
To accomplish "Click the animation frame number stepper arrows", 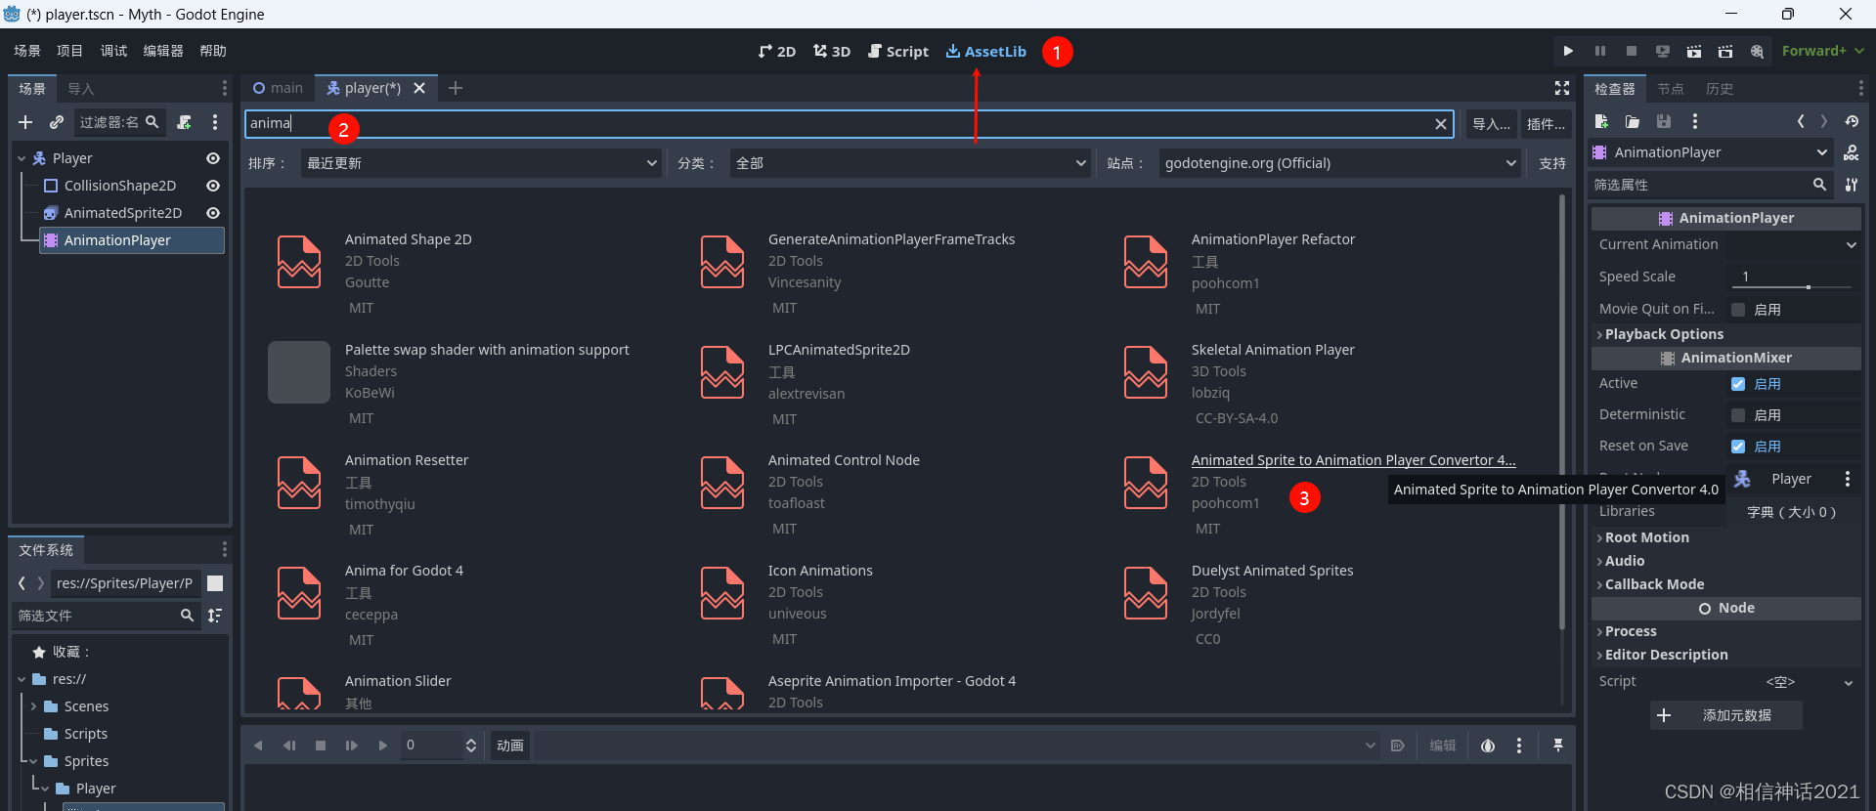I will [471, 746].
